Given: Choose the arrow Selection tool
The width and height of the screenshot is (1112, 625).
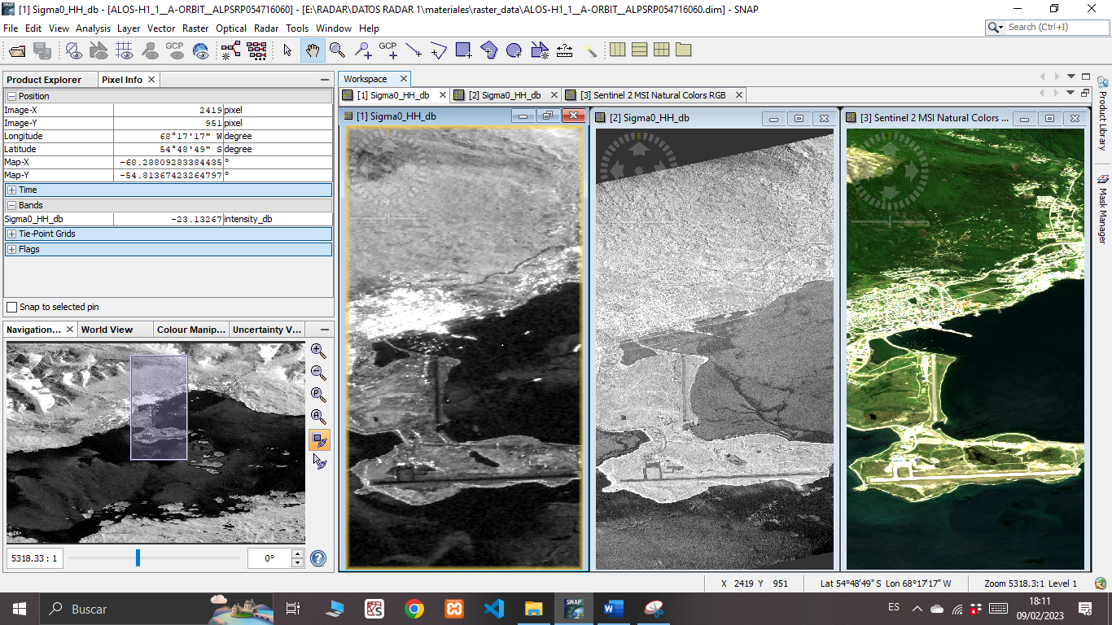Looking at the screenshot, I should (287, 50).
